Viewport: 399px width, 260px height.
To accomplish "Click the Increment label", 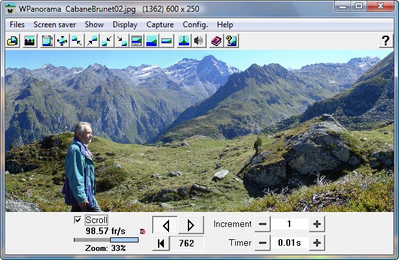I will point(233,224).
